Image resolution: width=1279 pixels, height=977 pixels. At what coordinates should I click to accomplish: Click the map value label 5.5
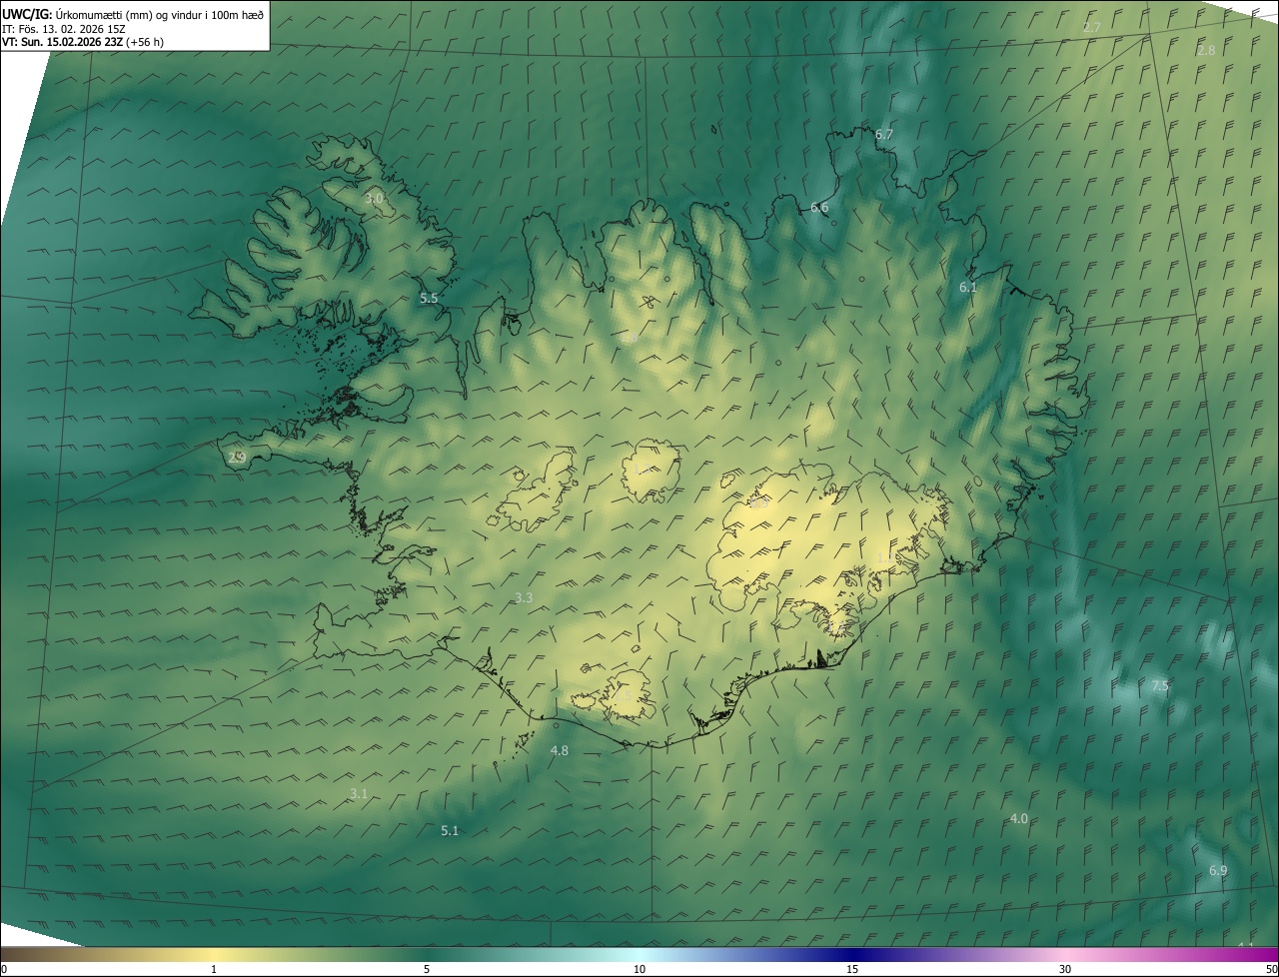[x=429, y=298]
